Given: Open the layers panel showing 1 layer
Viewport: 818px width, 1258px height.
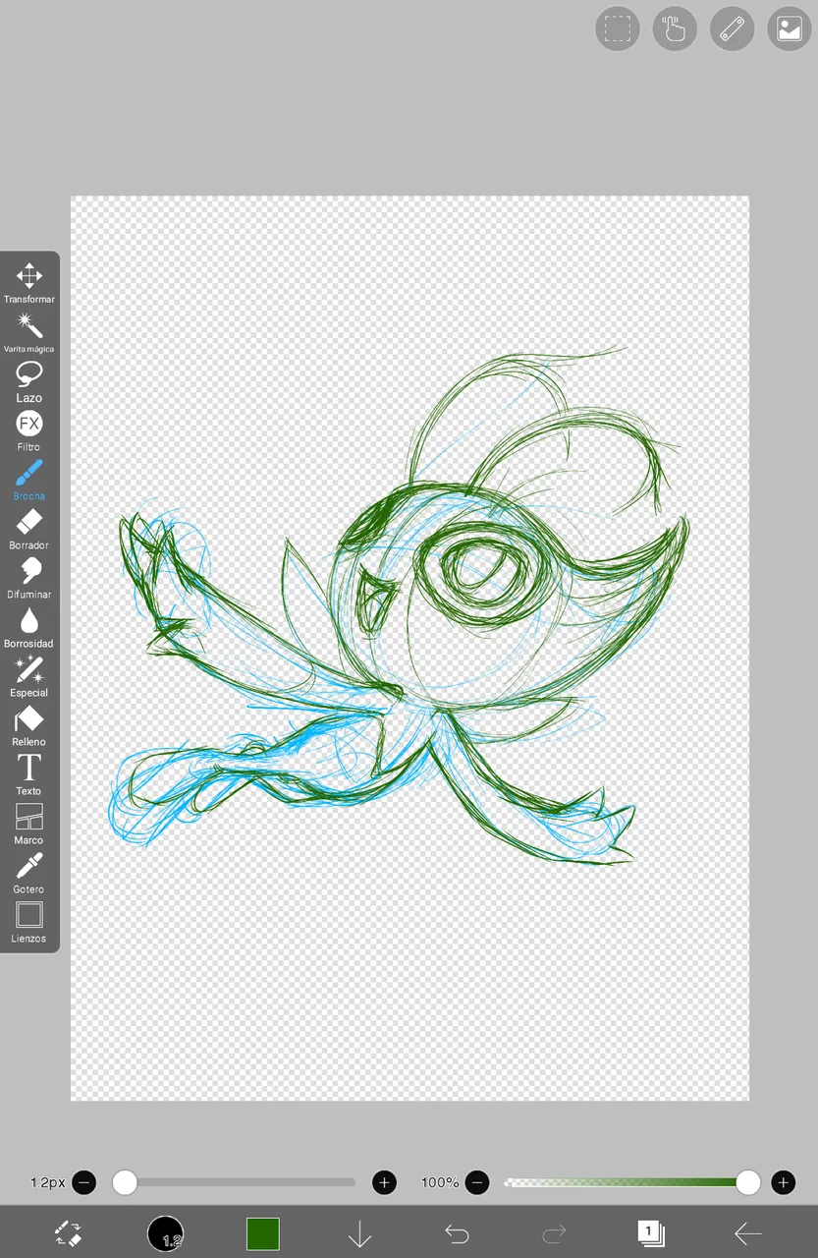Looking at the screenshot, I should [650, 1233].
